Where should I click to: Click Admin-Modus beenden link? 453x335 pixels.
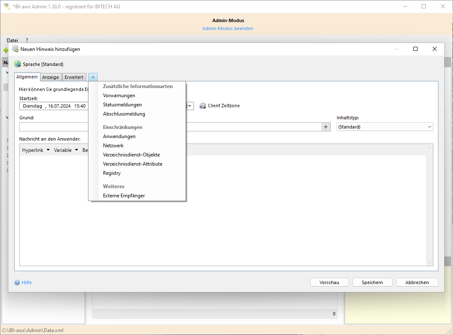point(227,28)
